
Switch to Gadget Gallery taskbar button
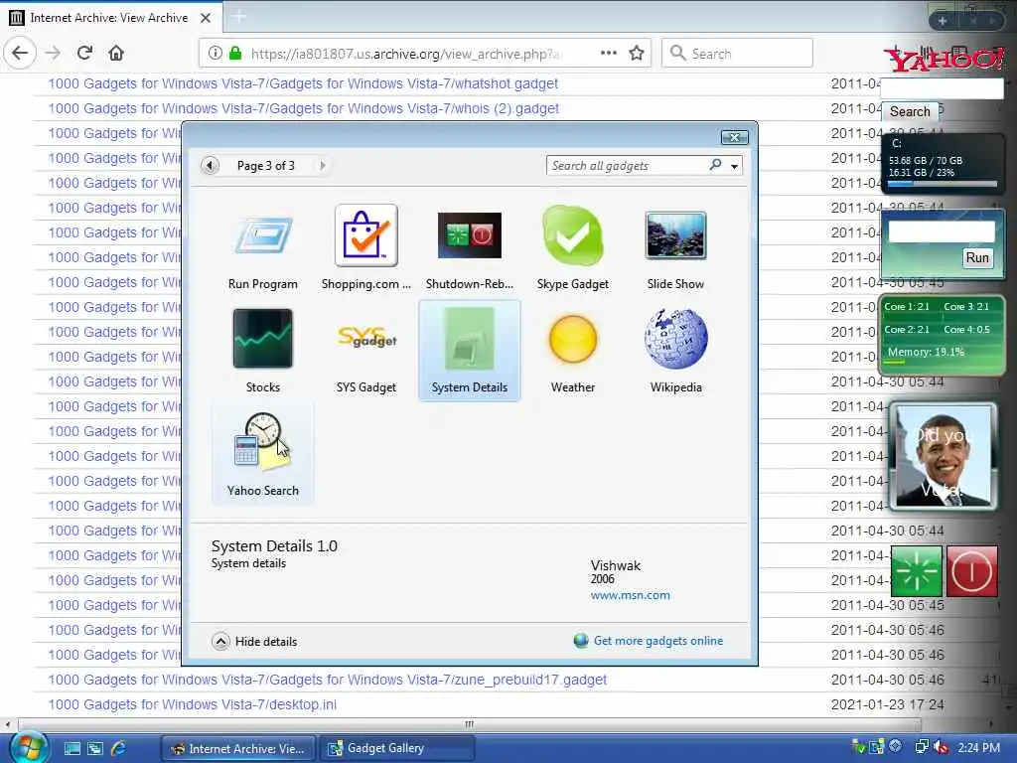coord(396,748)
